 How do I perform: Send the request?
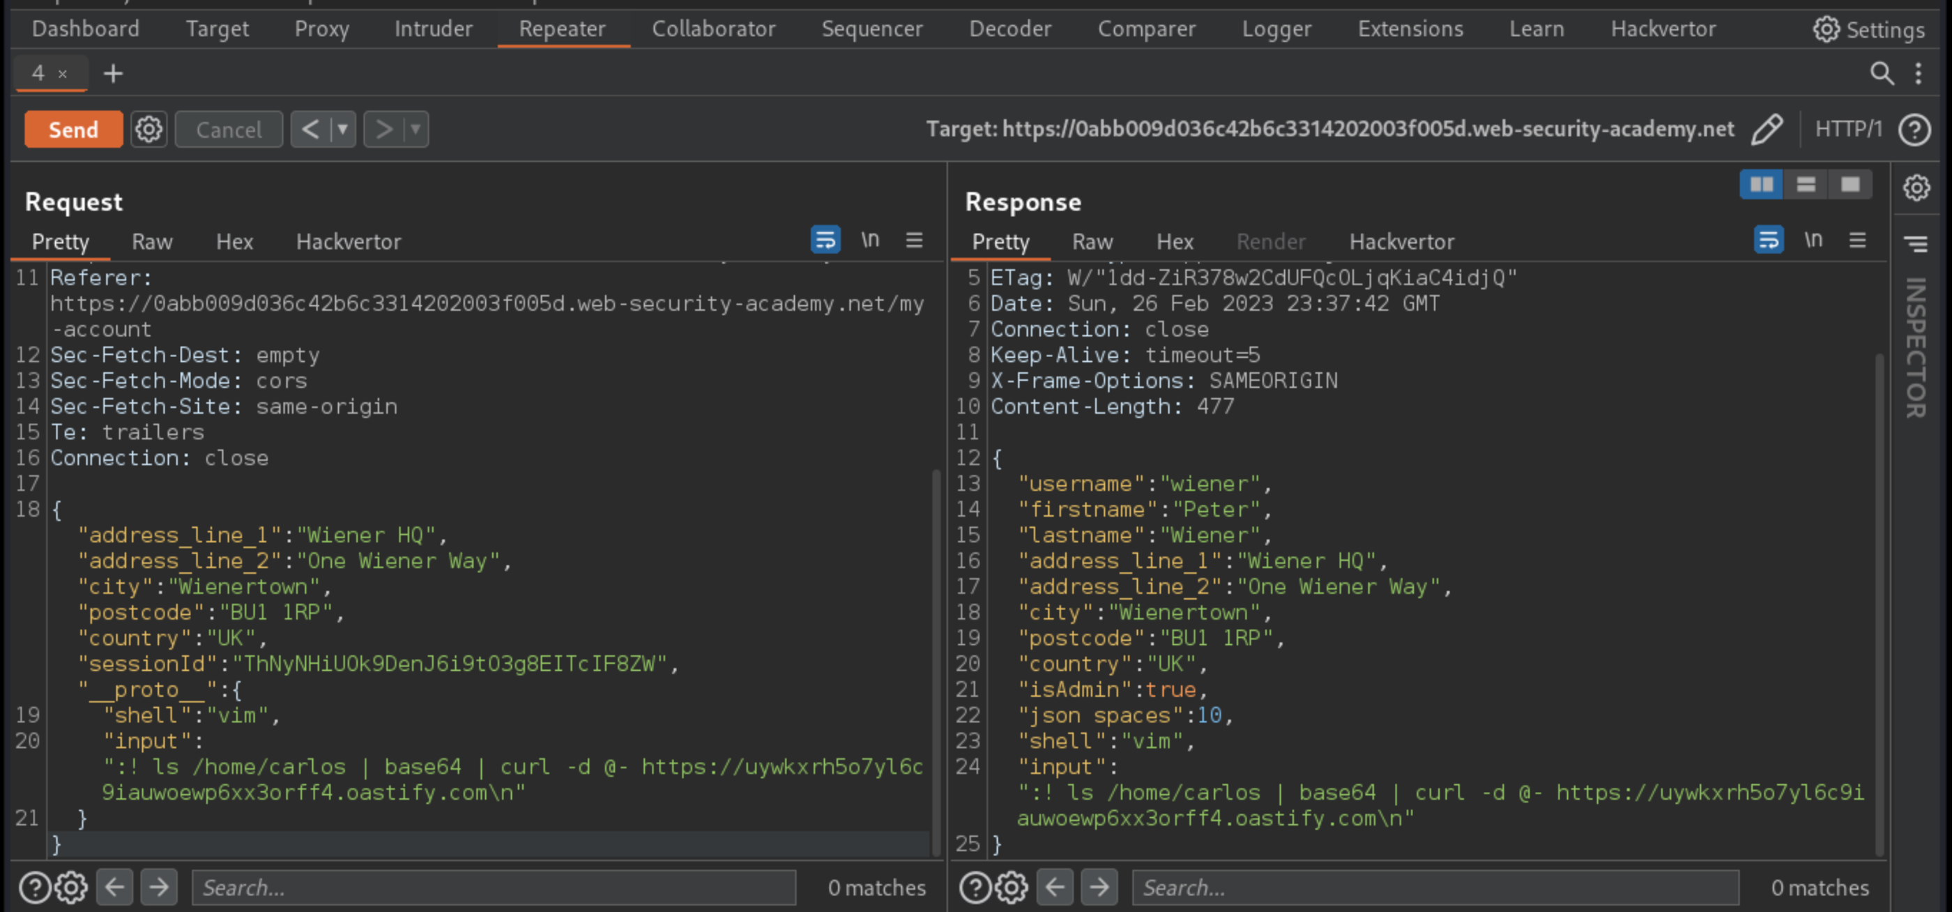coord(73,129)
